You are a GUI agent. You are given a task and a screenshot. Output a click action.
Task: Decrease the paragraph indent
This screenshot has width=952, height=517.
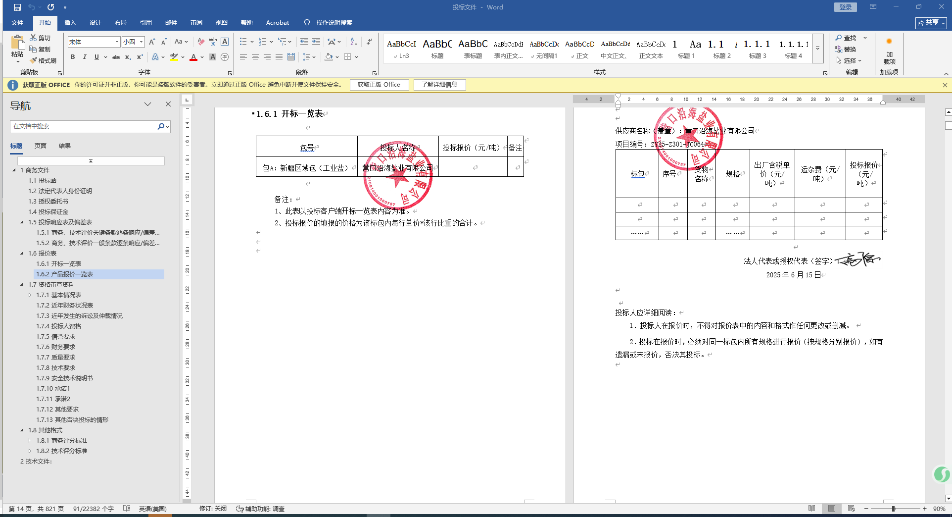pos(304,42)
